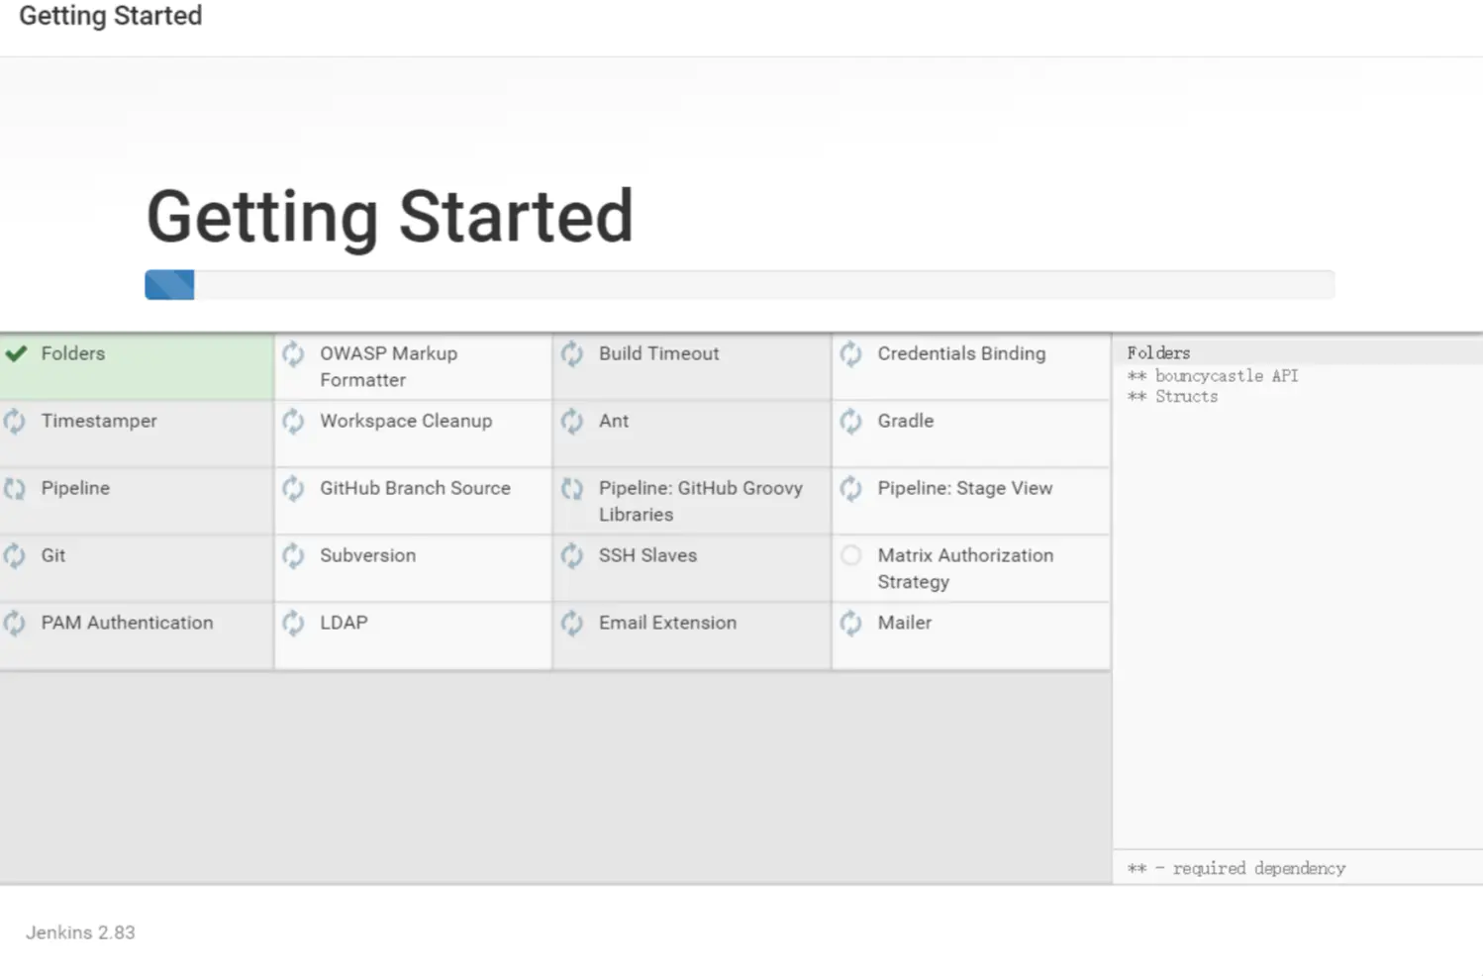This screenshot has width=1483, height=976.
Task: Click the Pipeline: GitHub Groovy Libraries entry
Action: click(x=699, y=501)
